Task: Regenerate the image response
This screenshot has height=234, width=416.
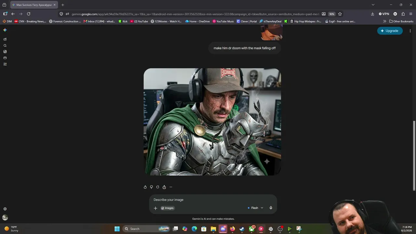Action: pos(158,187)
